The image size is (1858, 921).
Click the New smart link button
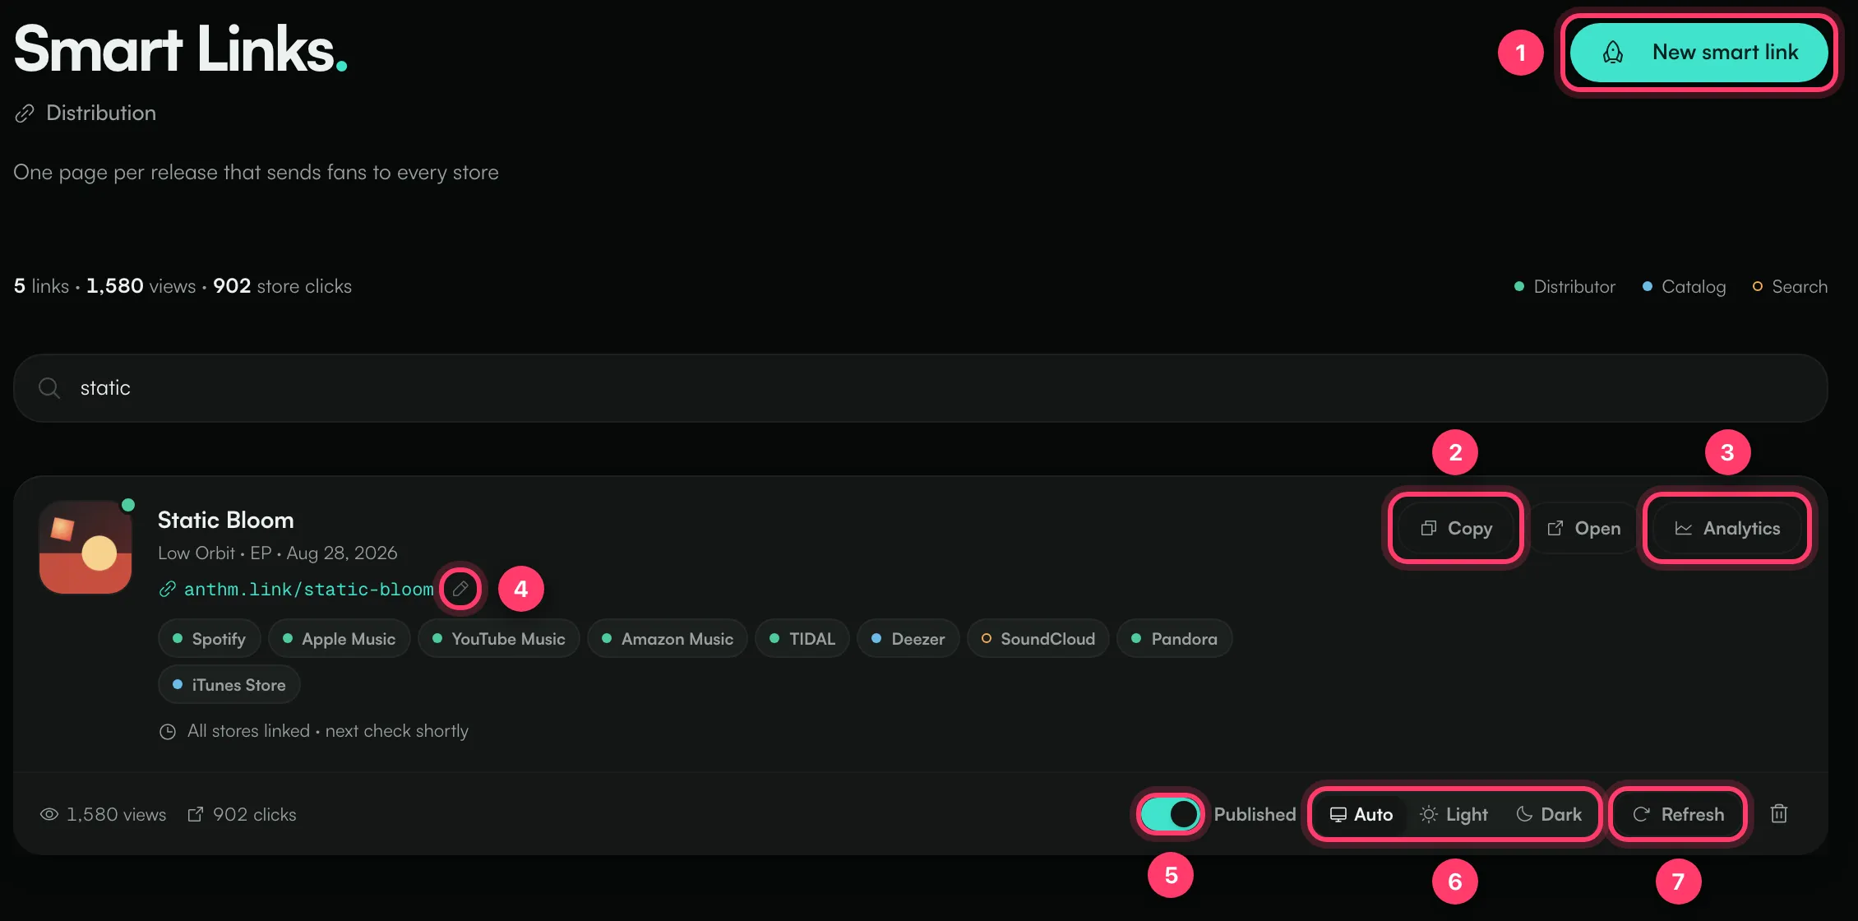pyautogui.click(x=1699, y=53)
